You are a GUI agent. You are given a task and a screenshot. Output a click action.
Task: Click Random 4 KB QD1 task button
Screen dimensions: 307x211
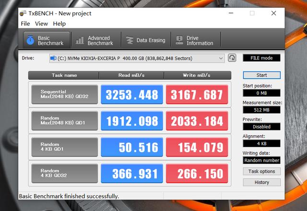point(65,147)
